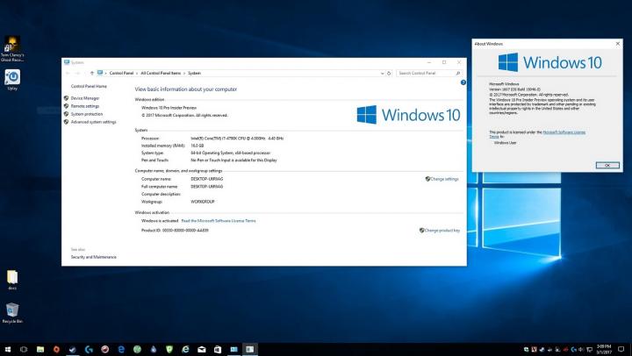Image resolution: width=632 pixels, height=356 pixels.
Task: Open Advanced system settings link
Action: (x=94, y=122)
